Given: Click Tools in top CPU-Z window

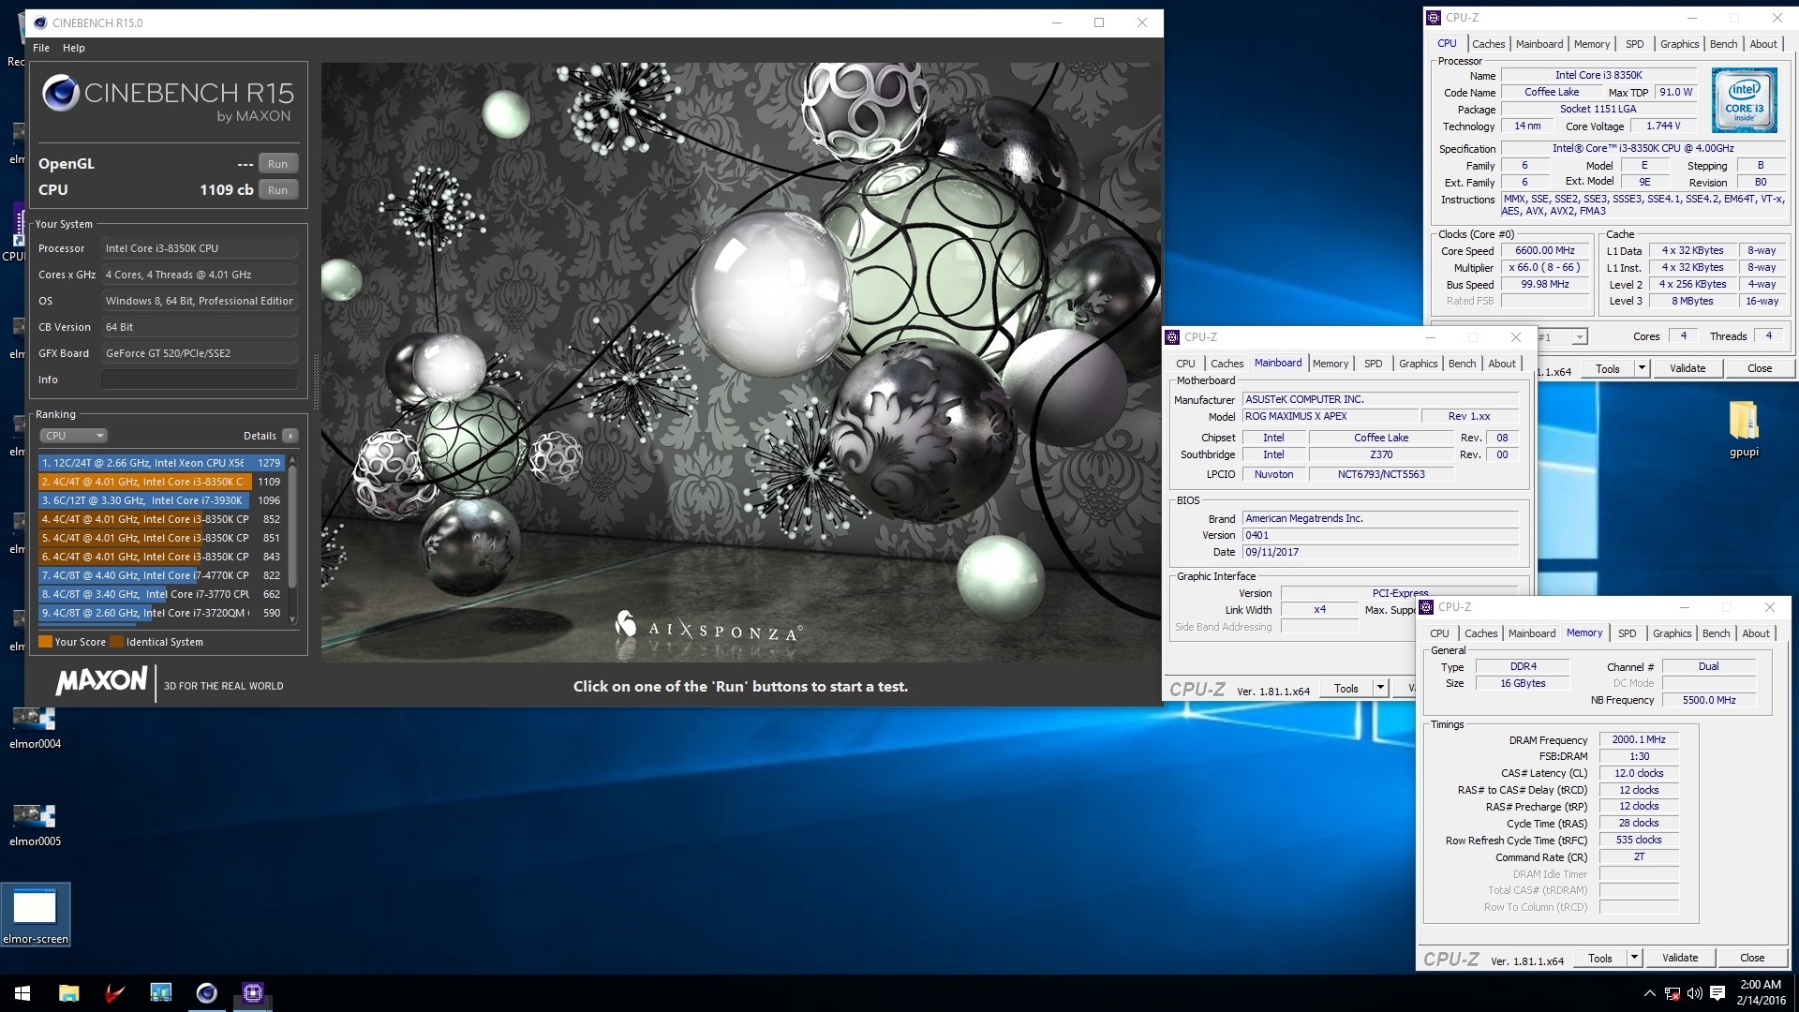Looking at the screenshot, I should point(1608,368).
